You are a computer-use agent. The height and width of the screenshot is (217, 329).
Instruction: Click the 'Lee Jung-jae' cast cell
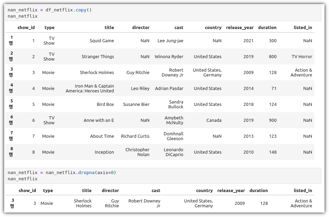[x=170, y=40]
